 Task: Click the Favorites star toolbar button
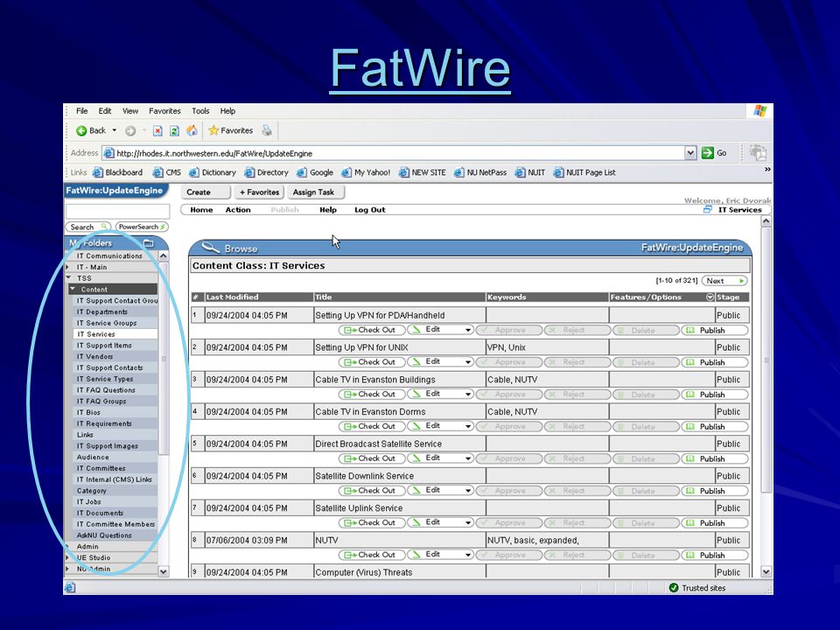(230, 130)
